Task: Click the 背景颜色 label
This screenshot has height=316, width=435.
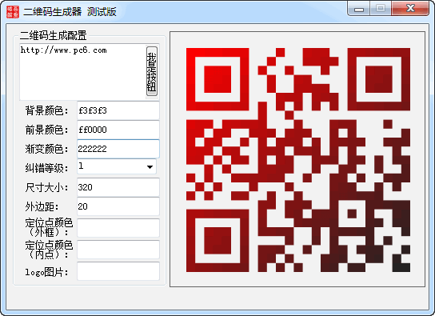Action: (x=46, y=110)
